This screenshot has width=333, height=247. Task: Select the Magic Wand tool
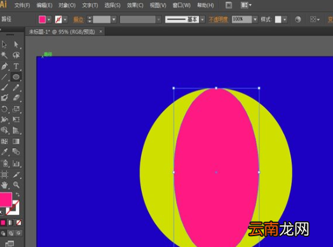tap(4, 55)
